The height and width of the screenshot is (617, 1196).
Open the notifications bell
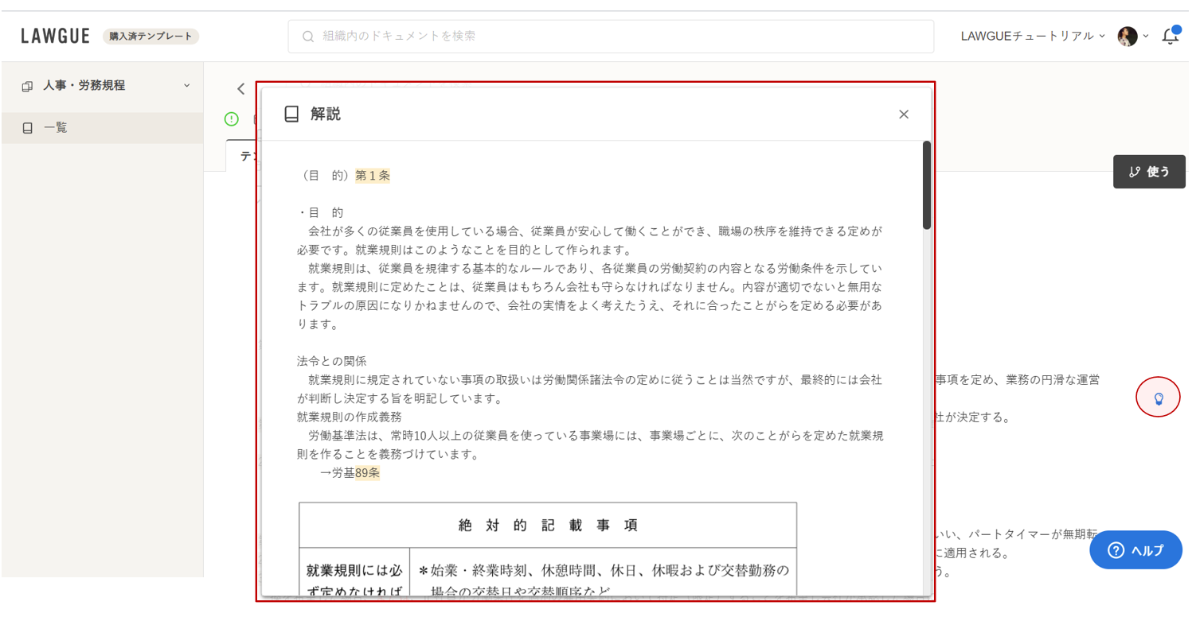click(x=1170, y=36)
